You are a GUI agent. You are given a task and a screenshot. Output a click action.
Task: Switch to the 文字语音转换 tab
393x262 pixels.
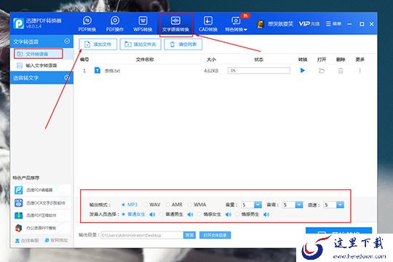click(175, 24)
